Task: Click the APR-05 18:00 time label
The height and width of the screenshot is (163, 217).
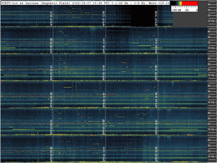Action: pos(156,73)
